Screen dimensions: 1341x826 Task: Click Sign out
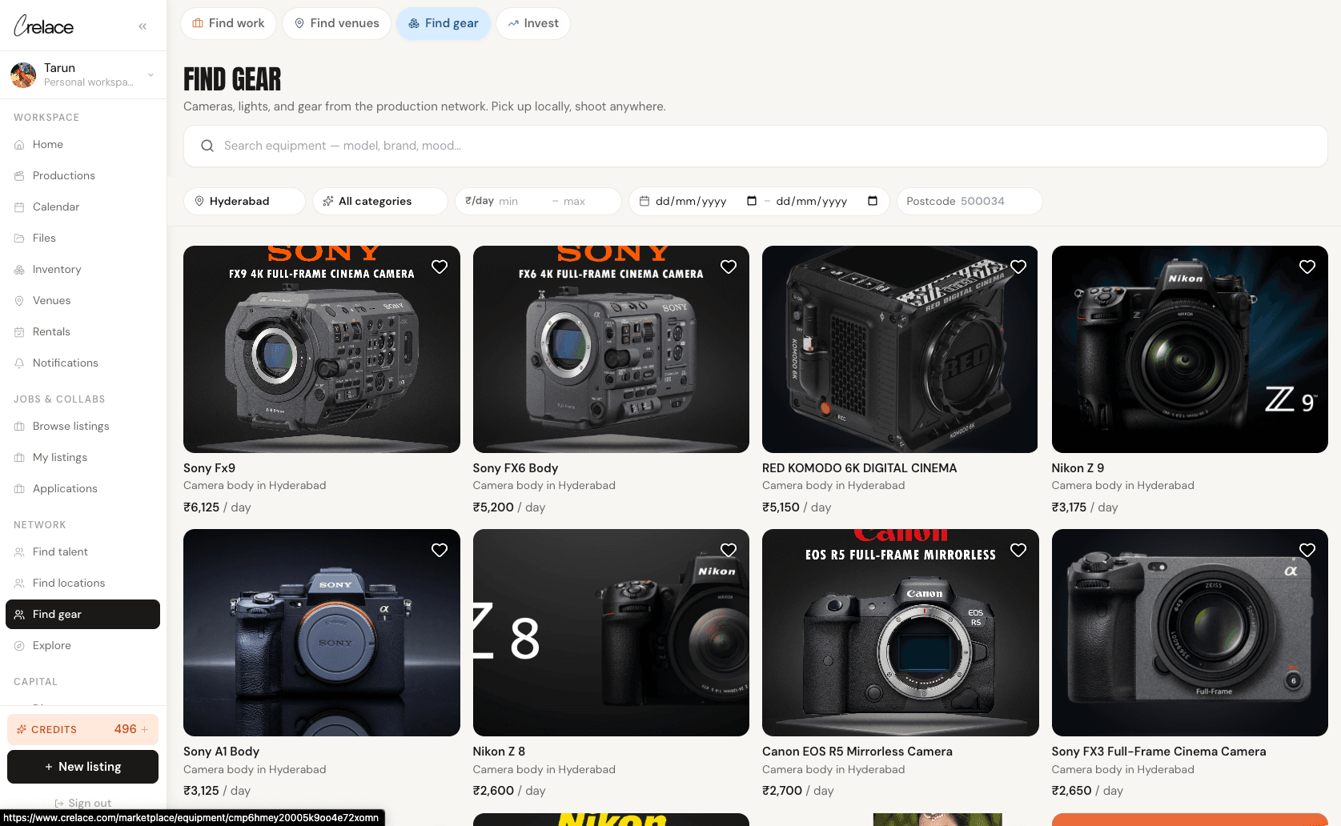pyautogui.click(x=83, y=803)
